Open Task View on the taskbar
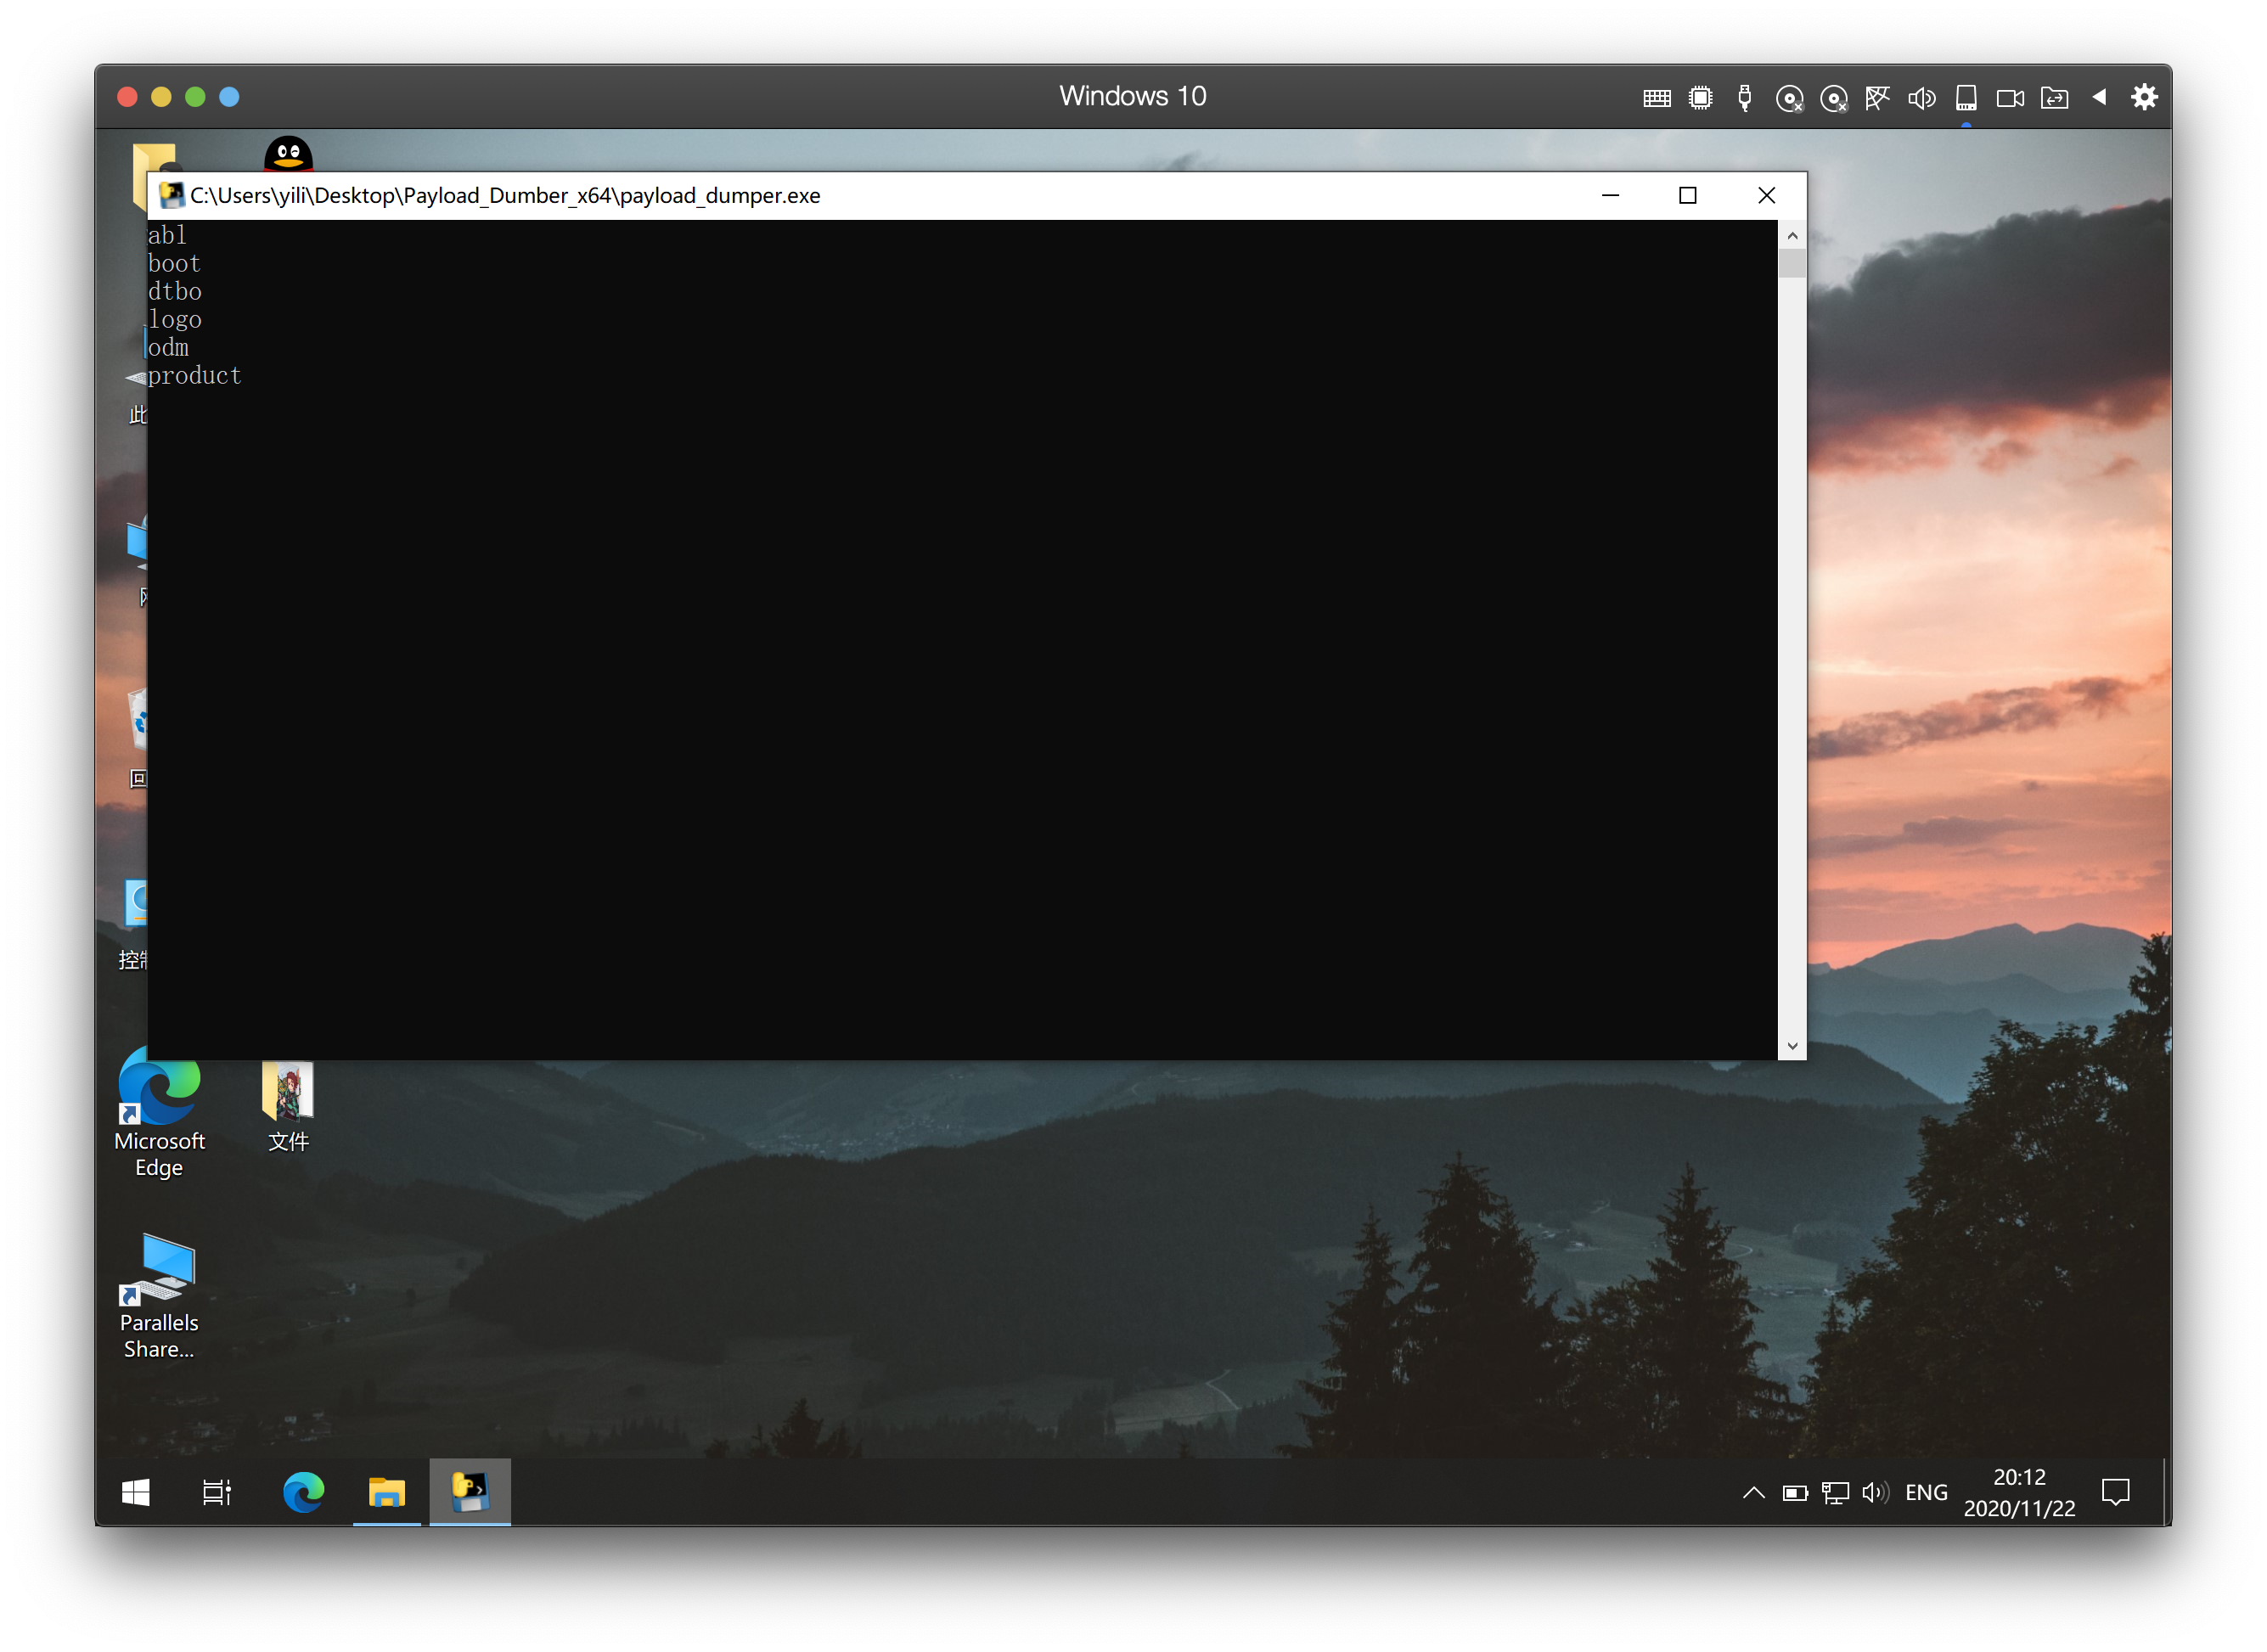This screenshot has height=1652, width=2267. point(217,1493)
